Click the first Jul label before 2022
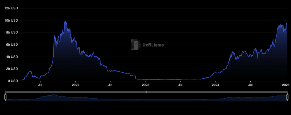Viewport: 291px width, 115px height. click(41, 85)
